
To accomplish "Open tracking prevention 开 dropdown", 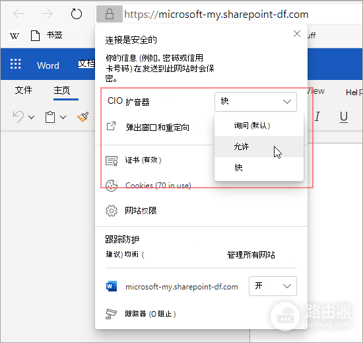I will pos(273,286).
